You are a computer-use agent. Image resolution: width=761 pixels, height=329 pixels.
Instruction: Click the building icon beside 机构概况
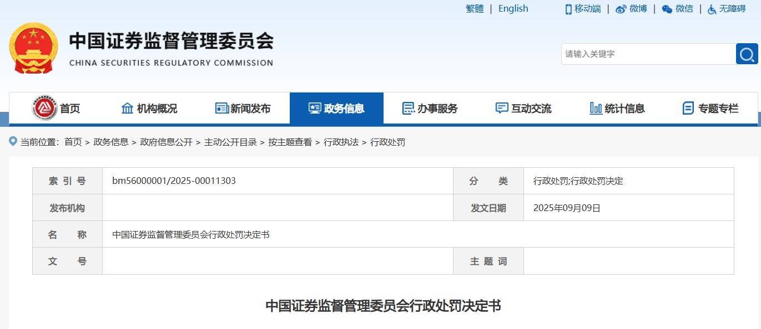point(127,108)
